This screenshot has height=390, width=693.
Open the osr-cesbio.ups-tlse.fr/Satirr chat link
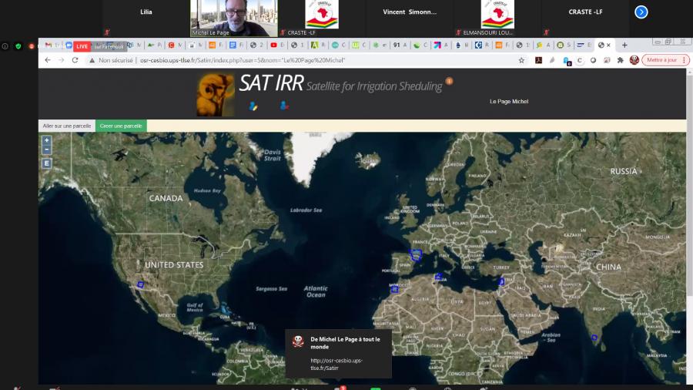(x=336, y=365)
